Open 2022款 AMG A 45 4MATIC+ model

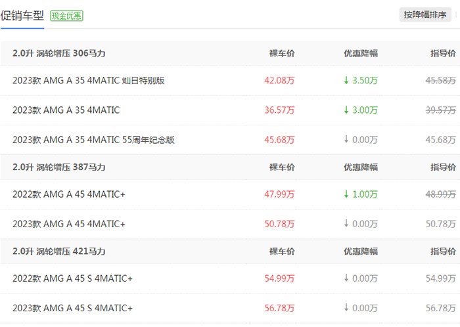coord(69,194)
